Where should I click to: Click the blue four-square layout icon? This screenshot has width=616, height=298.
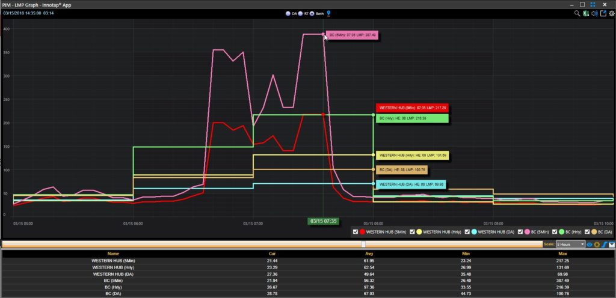click(593, 5)
